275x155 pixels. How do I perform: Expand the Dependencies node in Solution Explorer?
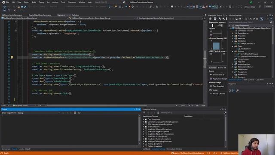(233, 33)
